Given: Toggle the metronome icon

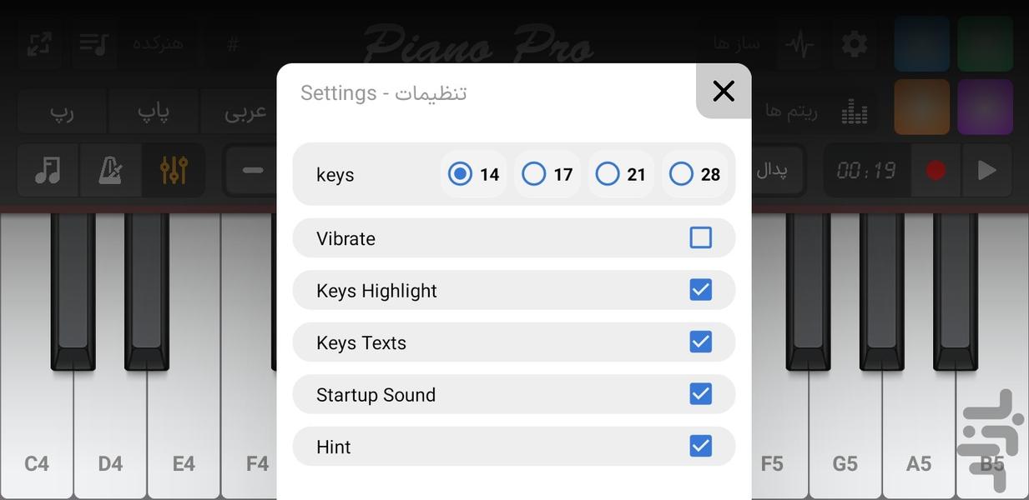Looking at the screenshot, I should pyautogui.click(x=110, y=171).
